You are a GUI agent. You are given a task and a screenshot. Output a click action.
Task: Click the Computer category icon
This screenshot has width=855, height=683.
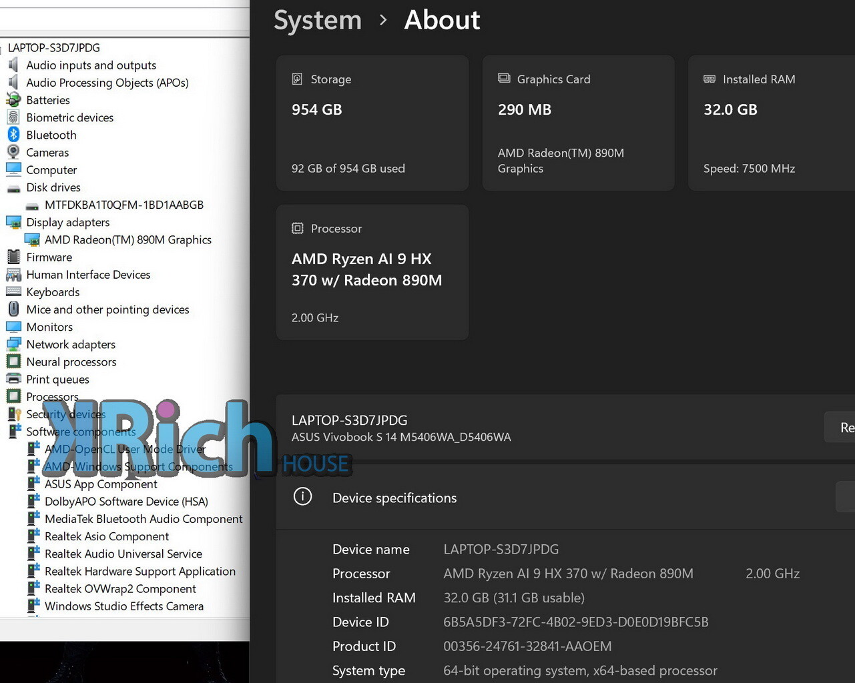pyautogui.click(x=13, y=169)
